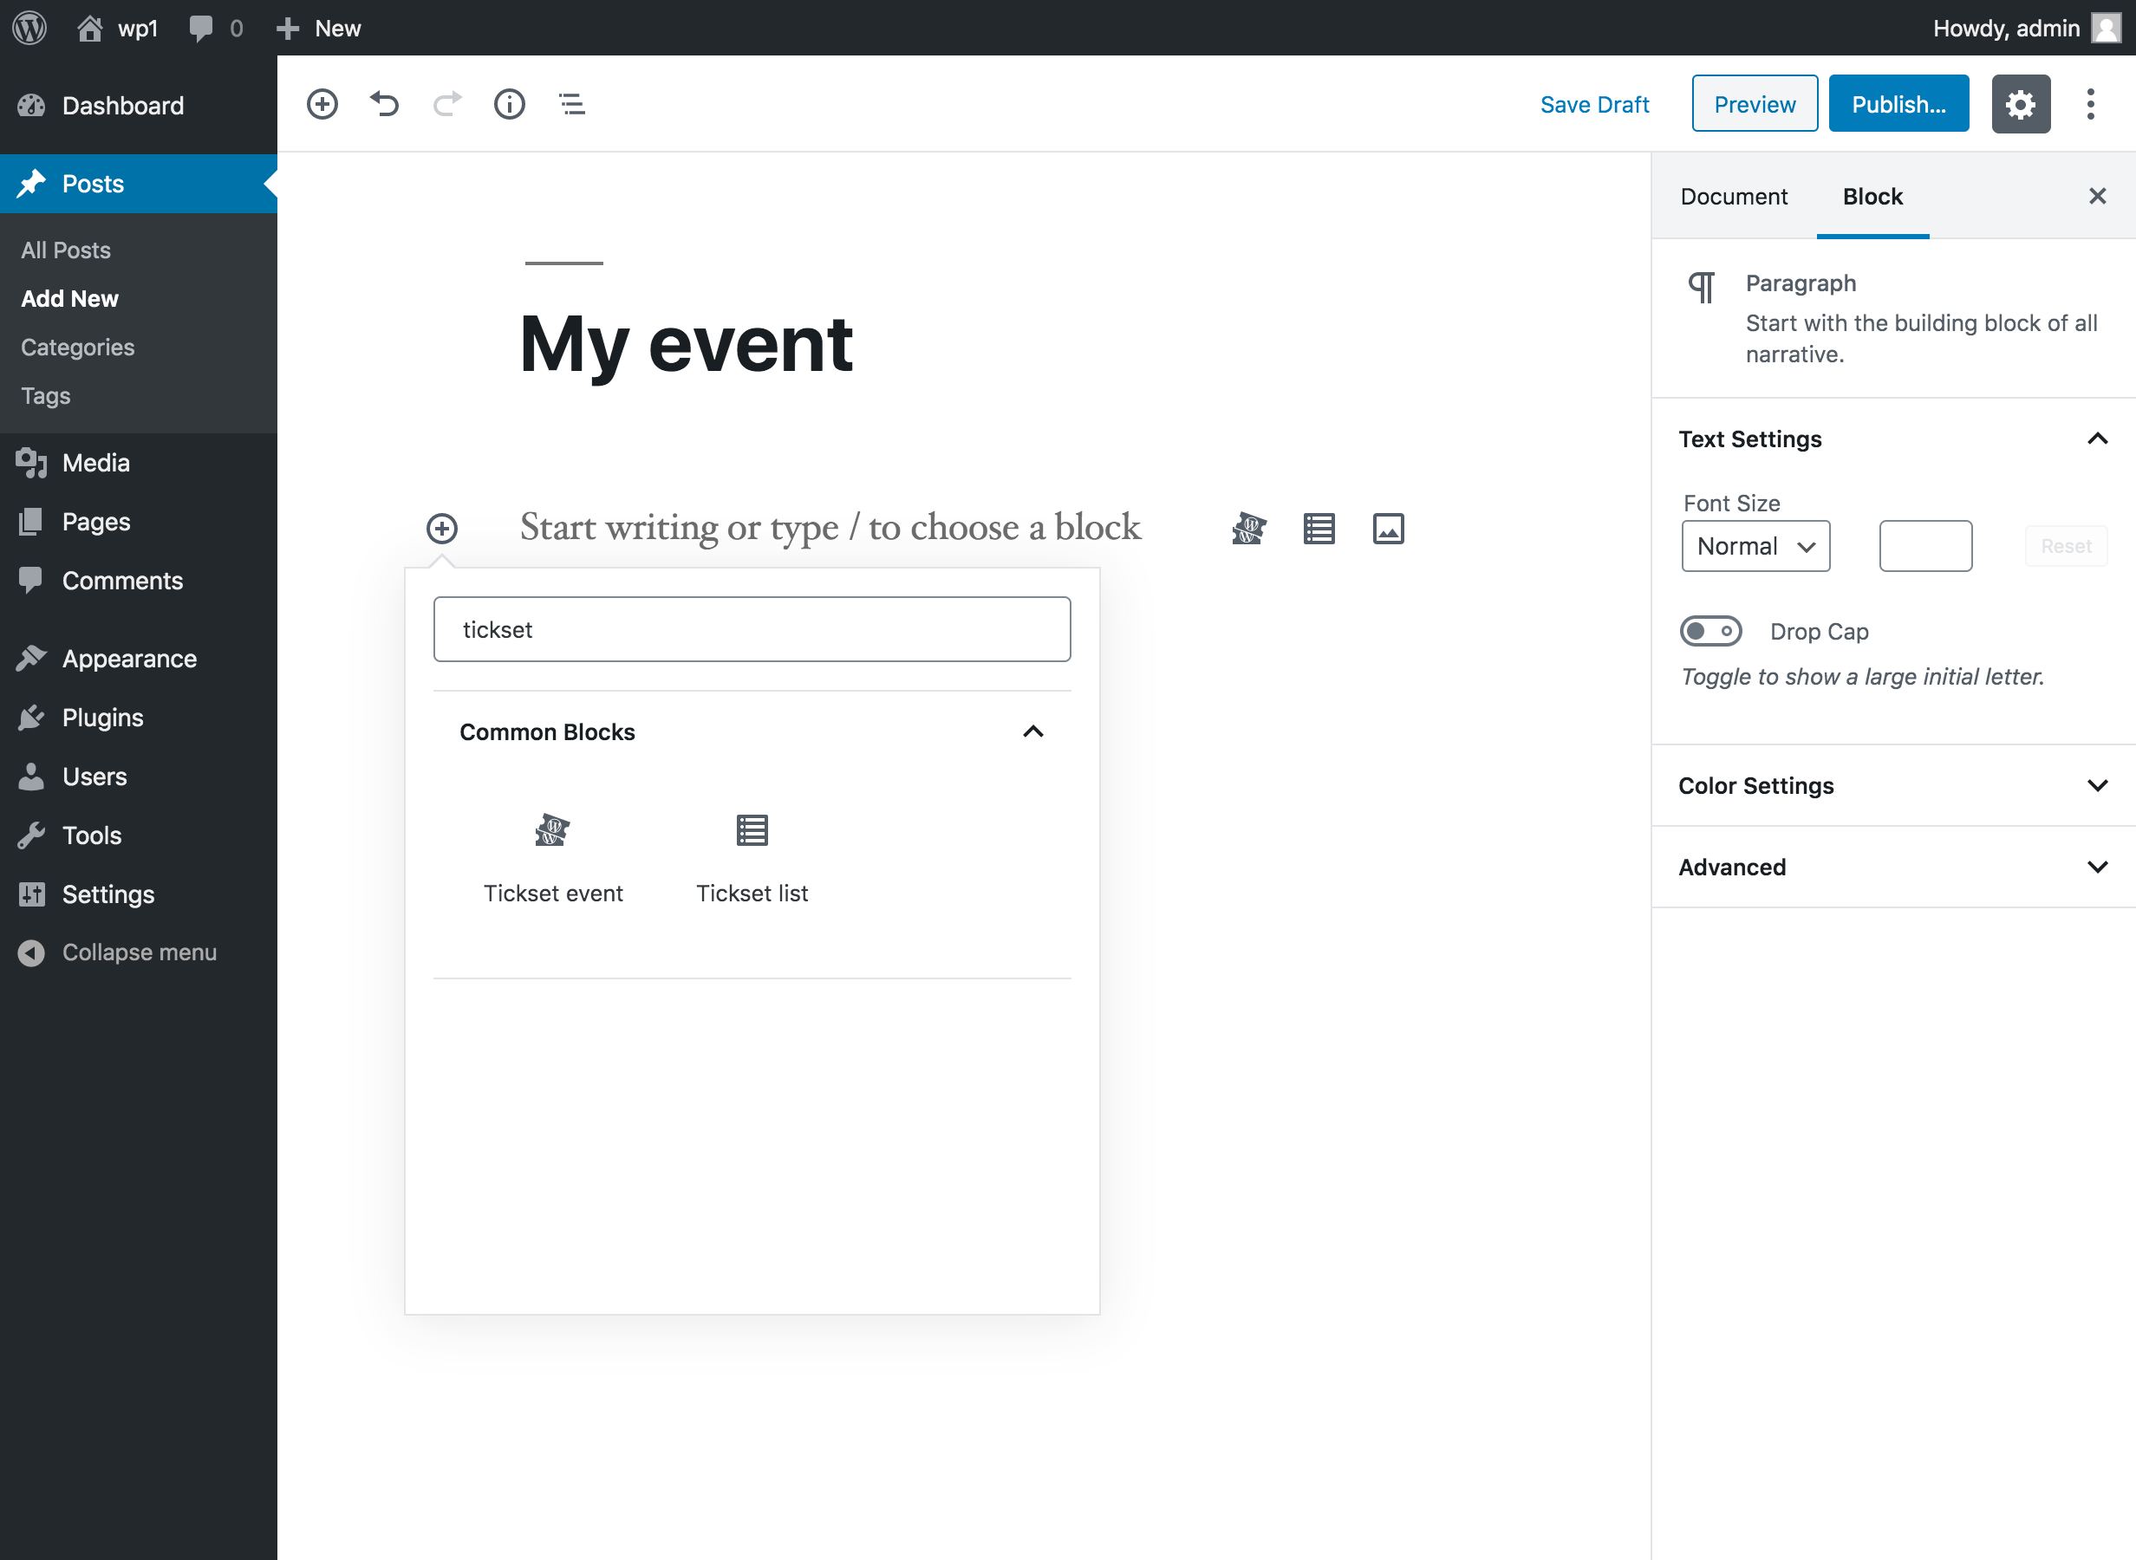Image resolution: width=2136 pixels, height=1560 pixels.
Task: Click the Undo arrow icon
Action: tap(384, 104)
